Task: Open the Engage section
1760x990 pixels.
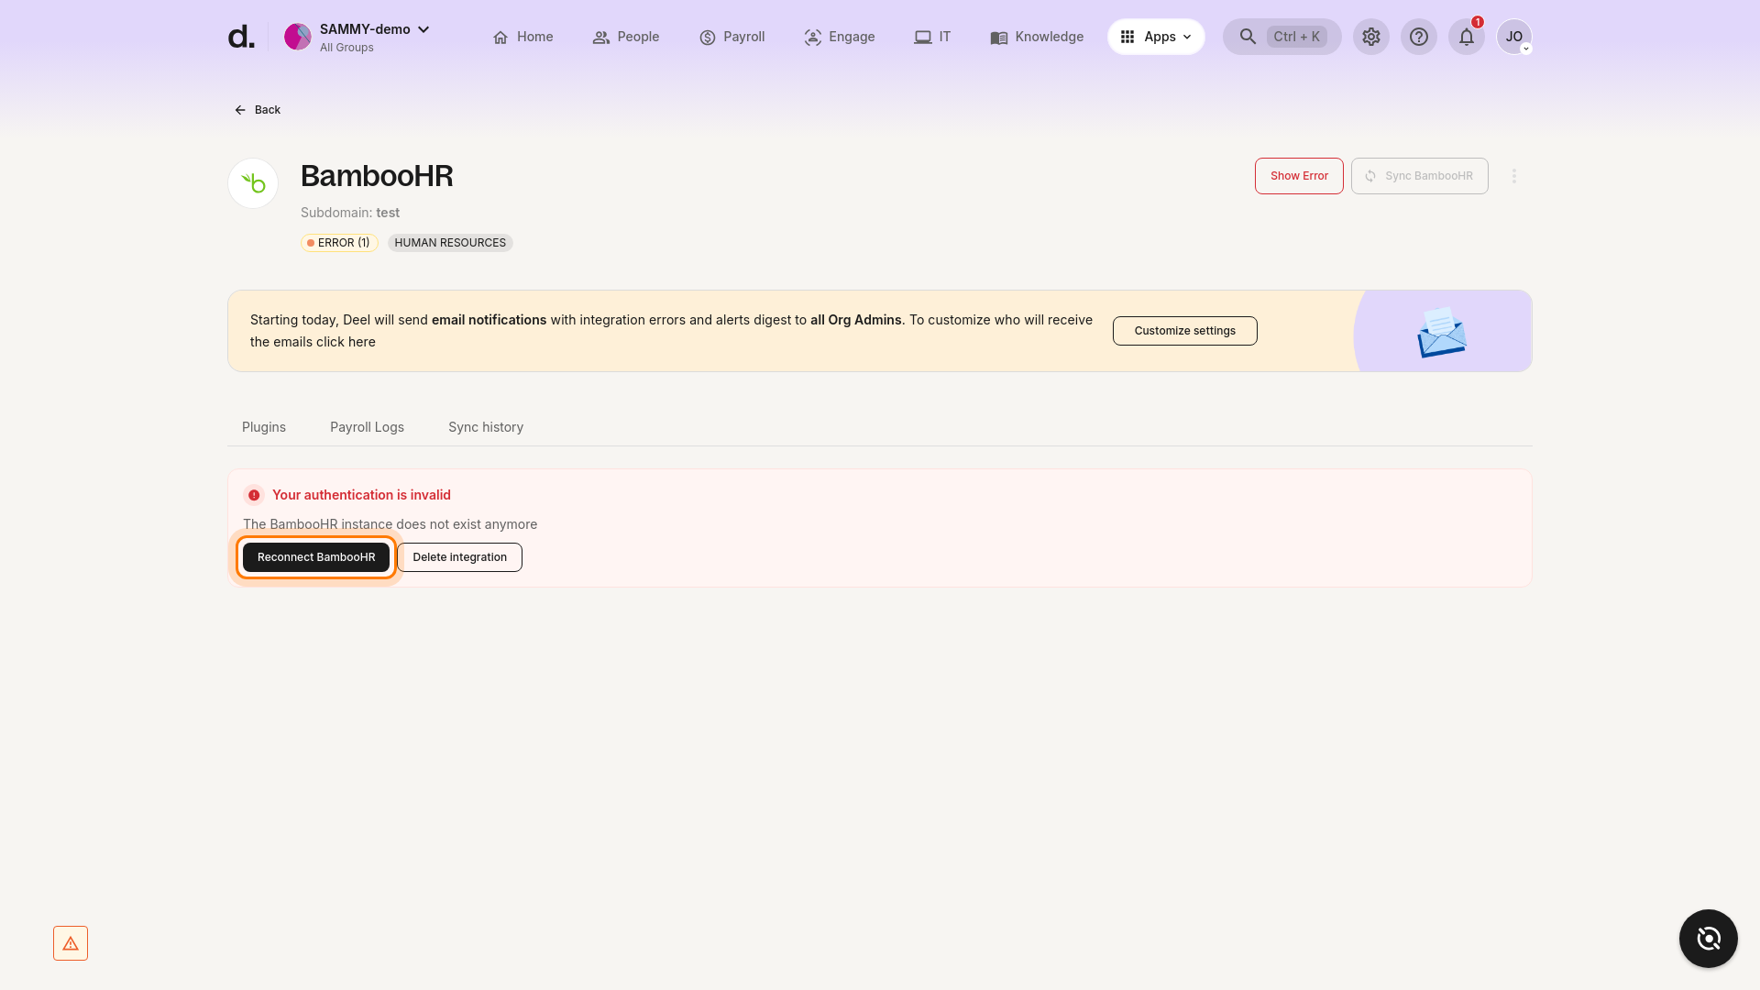Action: click(840, 37)
